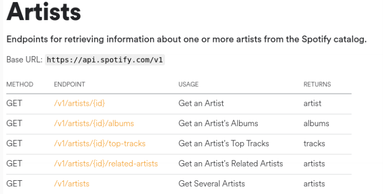
Task: Click the "tracks" returns cell
Action: [314, 144]
